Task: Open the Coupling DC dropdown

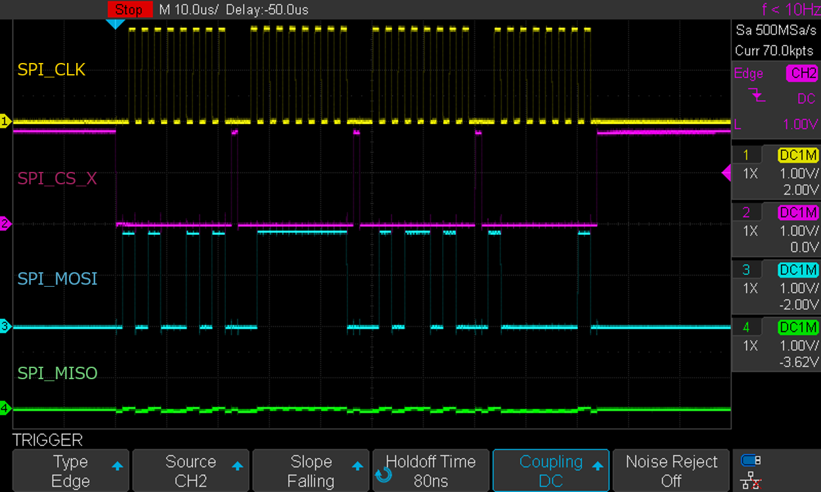Action: pyautogui.click(x=550, y=470)
